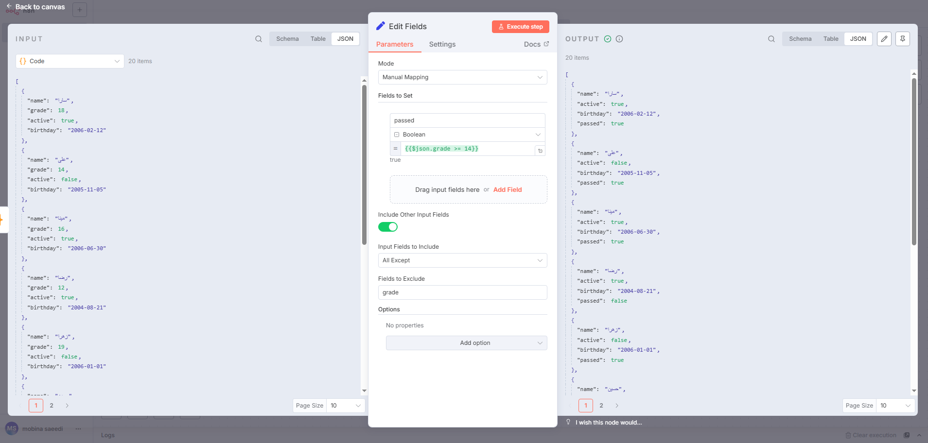Click the input panel vertical scrollbar
The height and width of the screenshot is (443, 928).
364,165
